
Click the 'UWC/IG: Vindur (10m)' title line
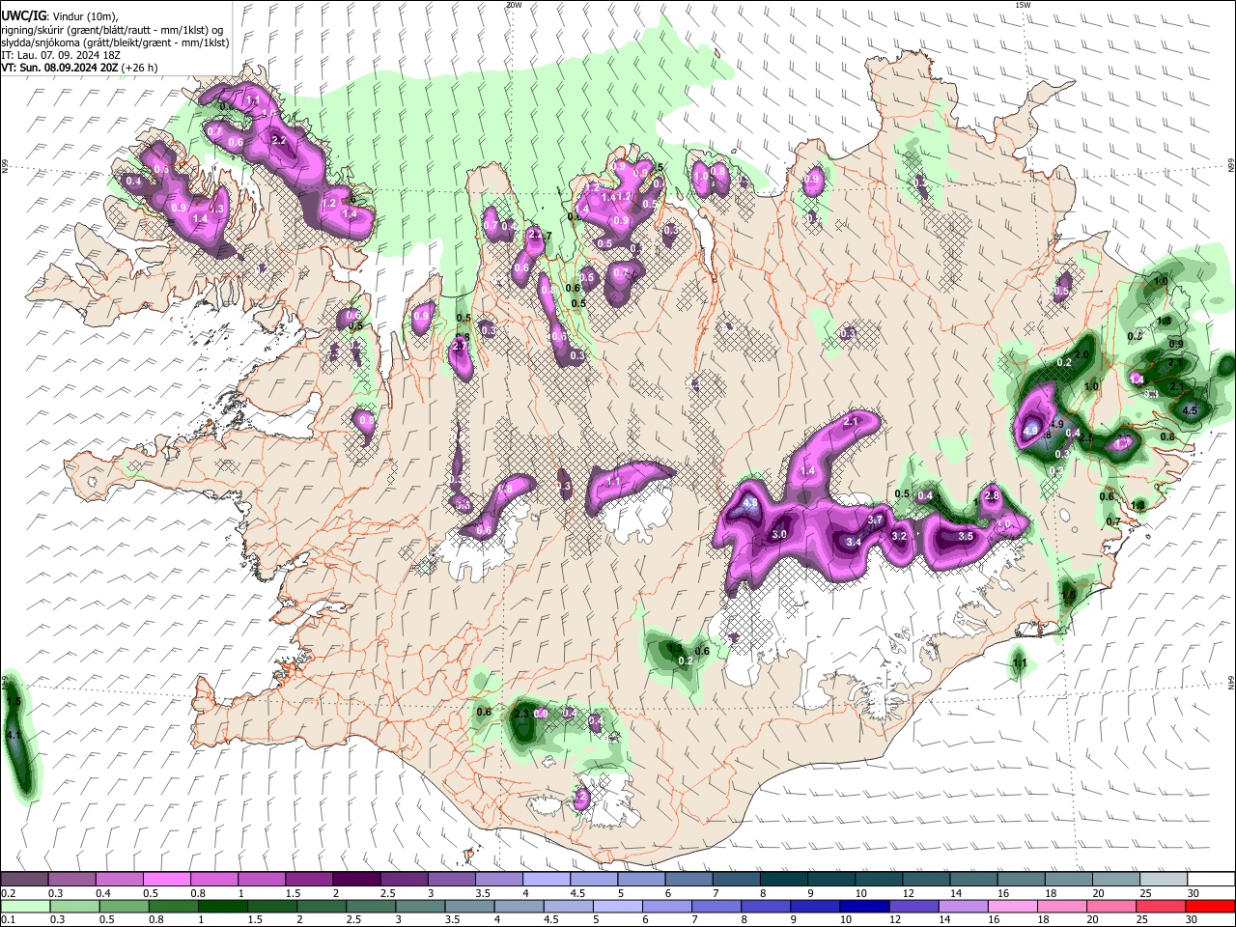click(x=60, y=16)
